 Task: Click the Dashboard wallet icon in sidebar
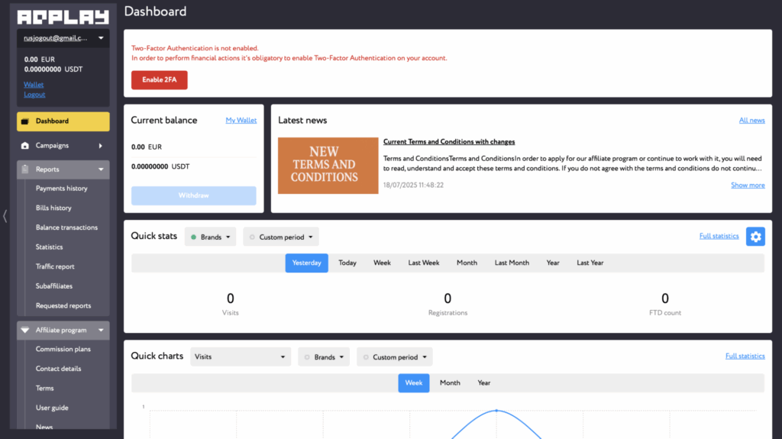coord(25,121)
